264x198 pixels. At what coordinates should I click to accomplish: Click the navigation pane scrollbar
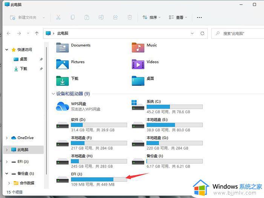pyautogui.click(x=46, y=111)
